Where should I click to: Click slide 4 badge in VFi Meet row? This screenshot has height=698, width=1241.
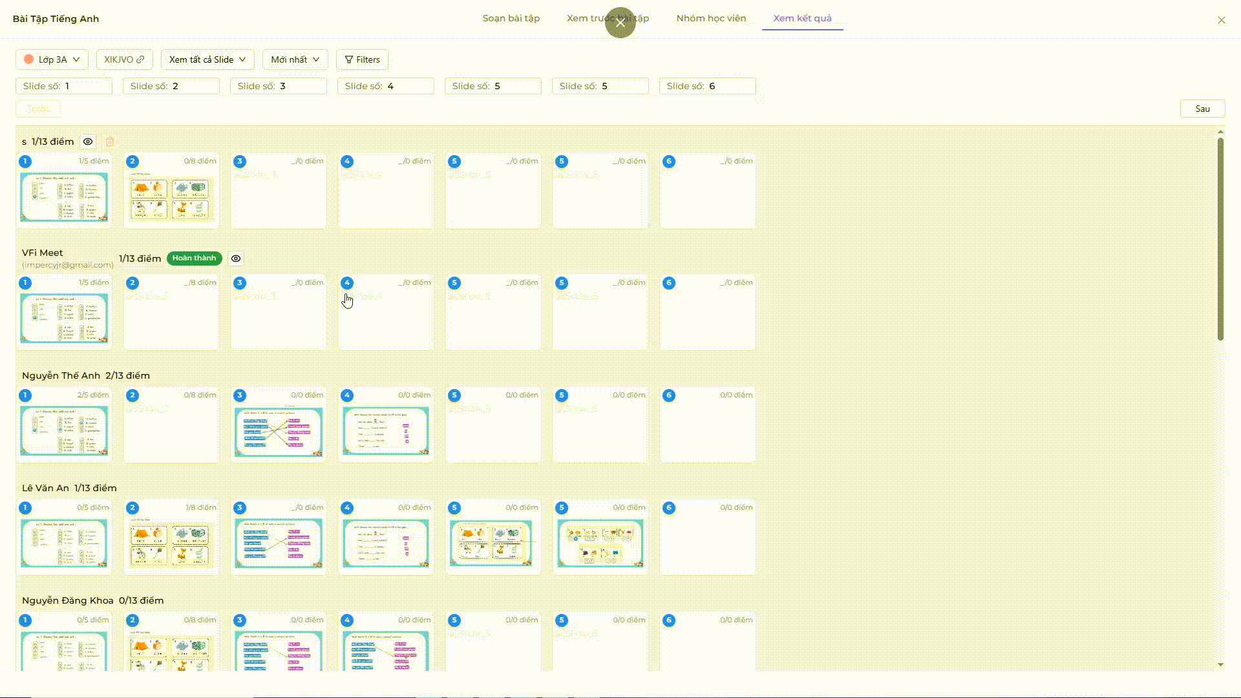347,283
